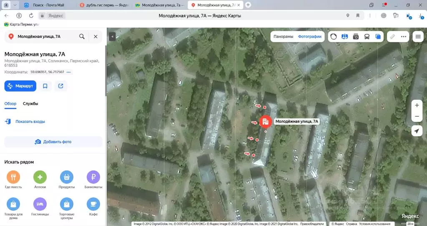Click the Маршрут button
Screen dimensions: 427x226
point(20,86)
